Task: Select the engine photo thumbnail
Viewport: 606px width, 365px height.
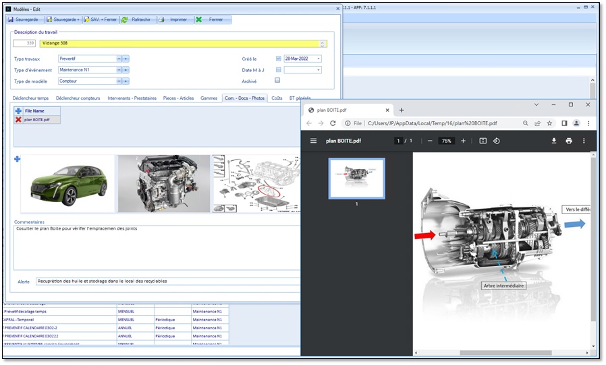Action: coord(164,184)
